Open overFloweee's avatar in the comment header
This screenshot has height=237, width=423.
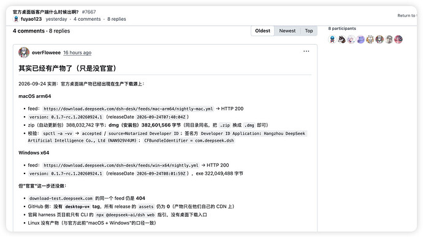point(24,53)
